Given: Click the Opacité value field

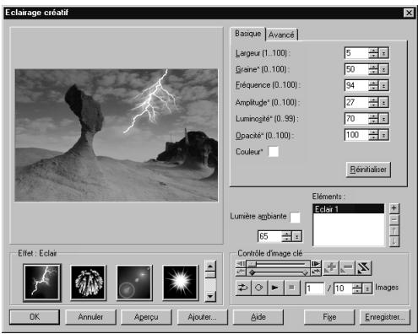Looking at the screenshot, I should point(356,135).
